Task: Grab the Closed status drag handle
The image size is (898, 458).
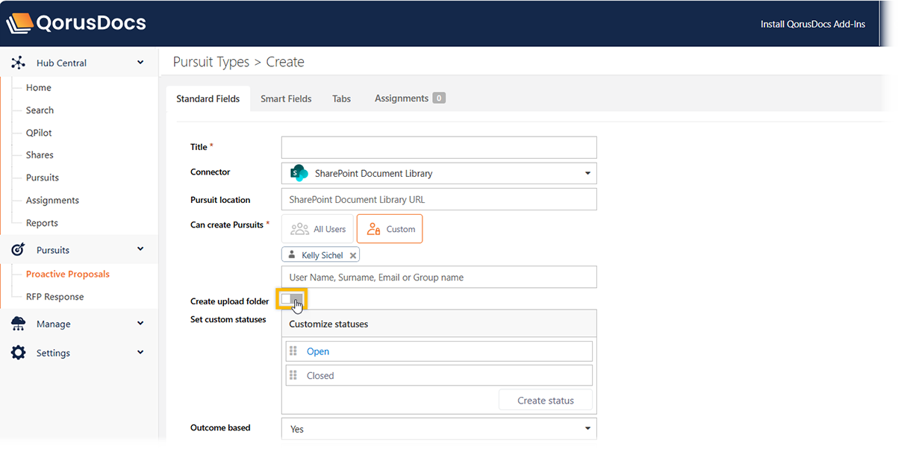Action: [x=293, y=375]
